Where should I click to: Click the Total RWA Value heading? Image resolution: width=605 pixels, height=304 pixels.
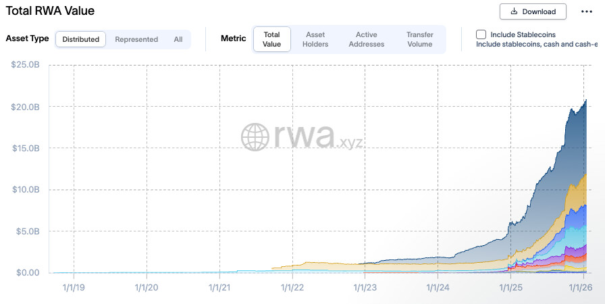pyautogui.click(x=50, y=11)
